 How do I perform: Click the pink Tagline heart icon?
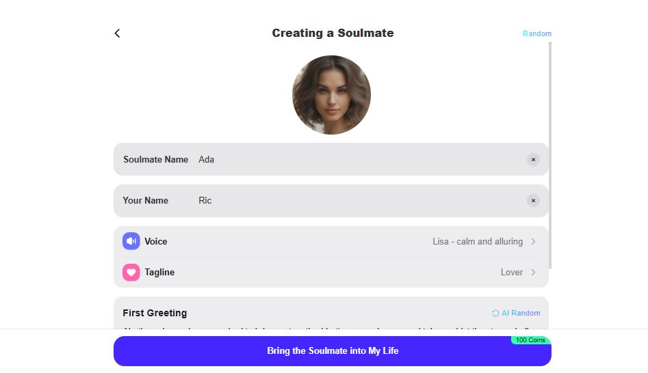(131, 273)
